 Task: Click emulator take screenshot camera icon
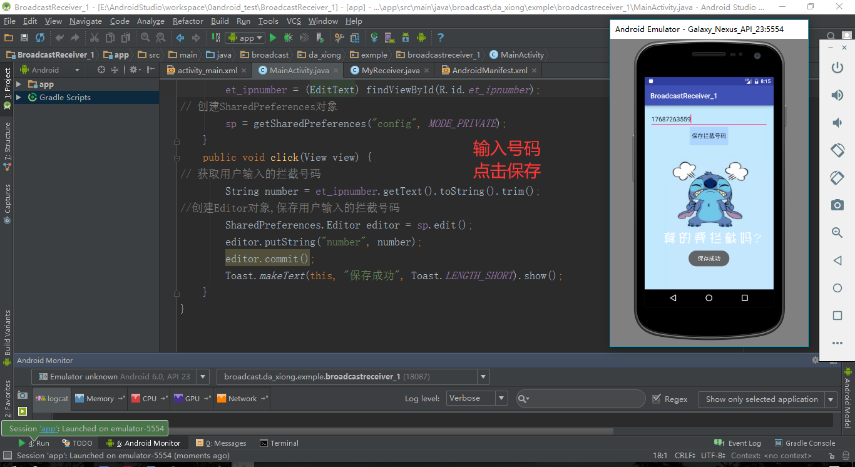coord(837,205)
